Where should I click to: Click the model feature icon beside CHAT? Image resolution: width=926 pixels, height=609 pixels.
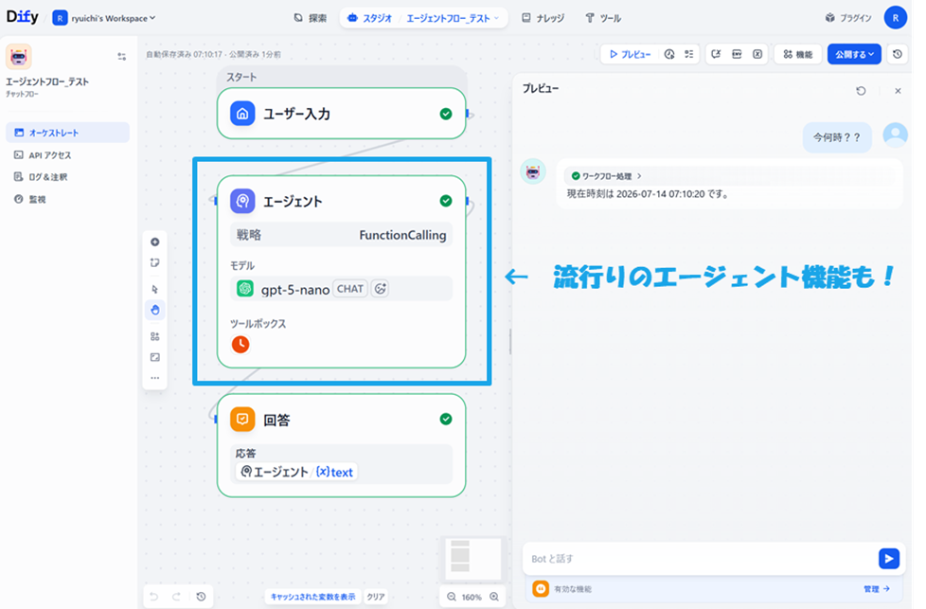pyautogui.click(x=381, y=289)
